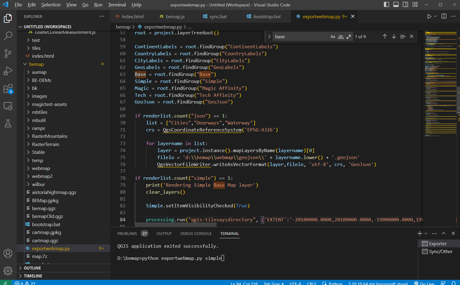Close the terminal panel
460x285 pixels.
tap(453, 233)
